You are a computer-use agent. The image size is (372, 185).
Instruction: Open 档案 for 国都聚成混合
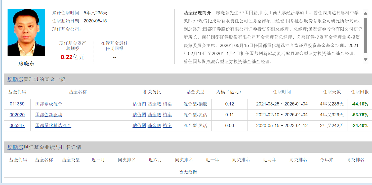167,104
